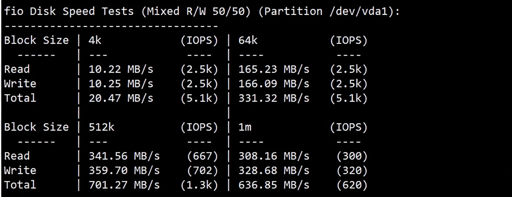Select the 1m block size header
The width and height of the screenshot is (512, 197).
(245, 127)
